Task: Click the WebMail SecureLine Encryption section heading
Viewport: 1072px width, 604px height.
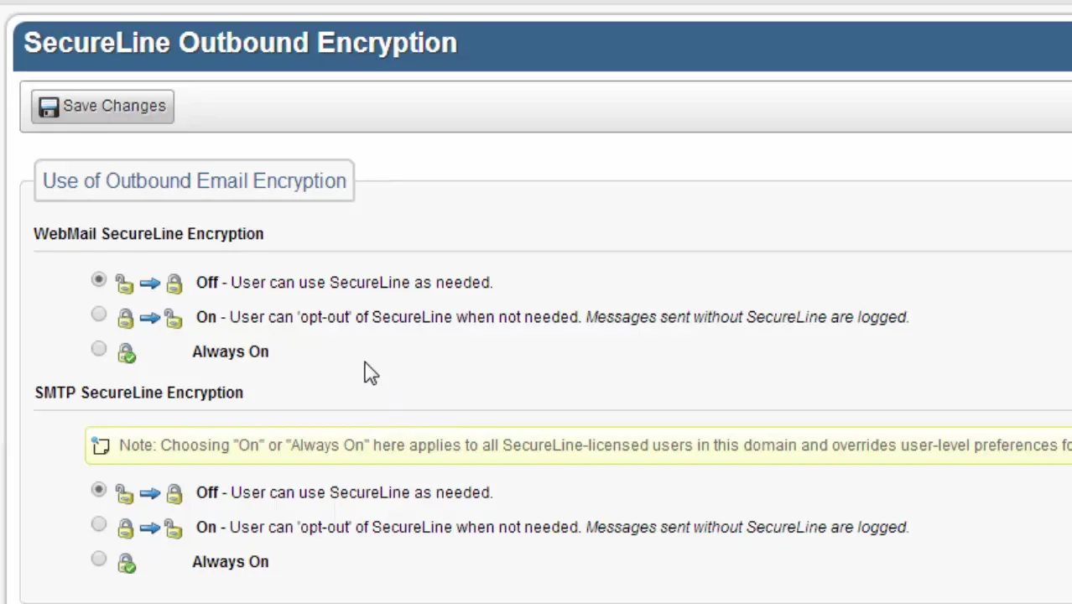Action: pos(148,234)
